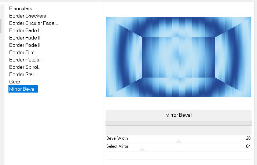
Task: Select the Binoculars... filter in list
Action: tap(22, 8)
